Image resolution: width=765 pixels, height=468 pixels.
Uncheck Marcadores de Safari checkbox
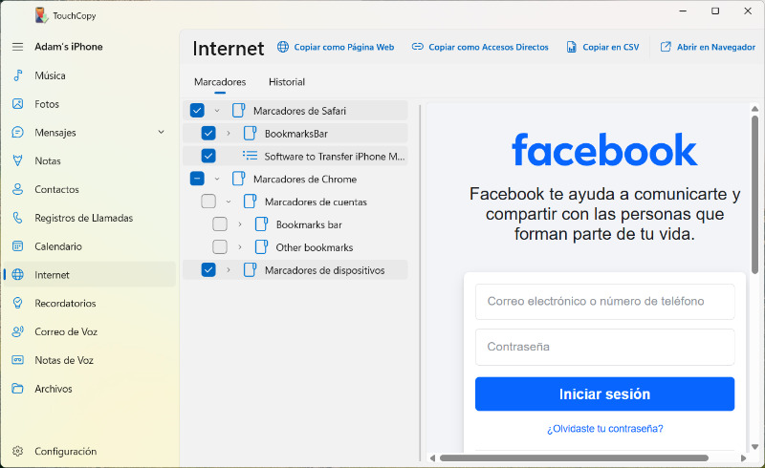tap(197, 110)
